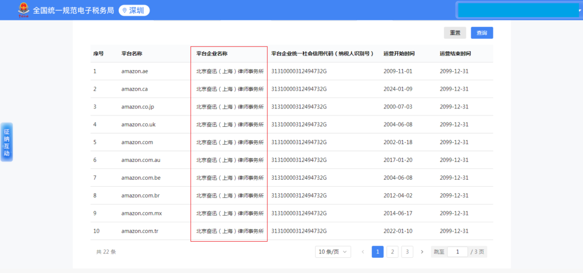Click the 平台名称 column header
This screenshot has height=273, width=583.
pyautogui.click(x=132, y=54)
